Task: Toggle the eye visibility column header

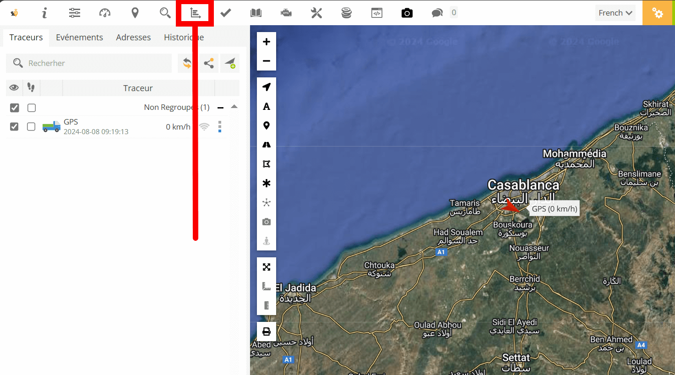Action: point(14,87)
